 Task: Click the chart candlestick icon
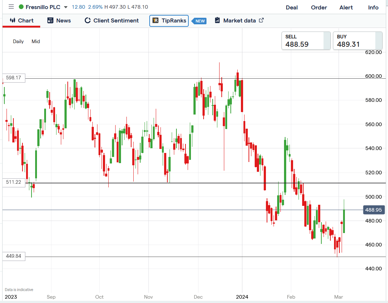point(13,20)
